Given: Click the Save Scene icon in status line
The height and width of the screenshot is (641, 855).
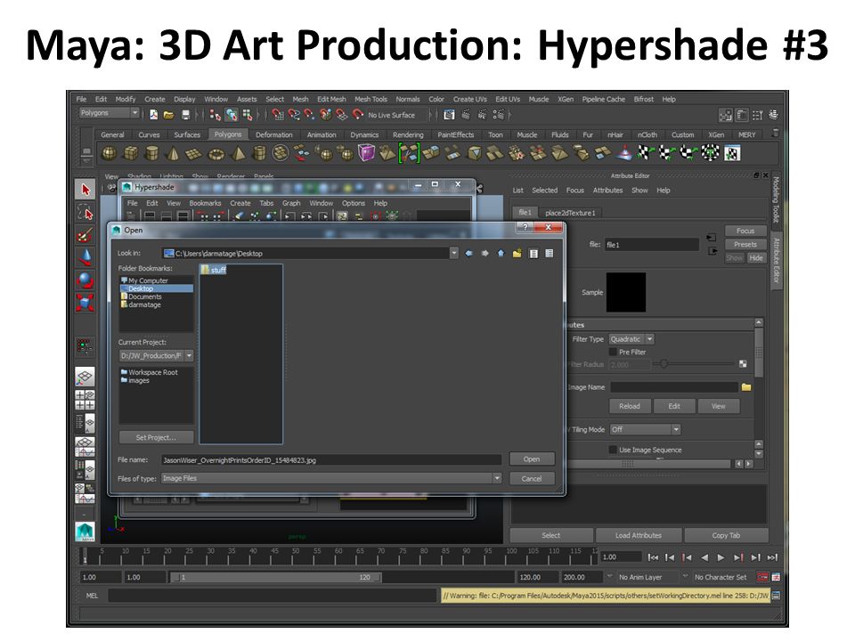Looking at the screenshot, I should (185, 115).
